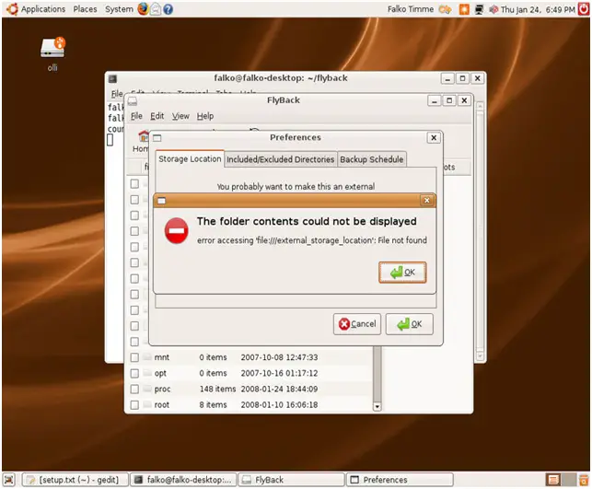The width and height of the screenshot is (592, 489).
Task: Select the proc folder name in FlyBack list
Action: coord(162,389)
